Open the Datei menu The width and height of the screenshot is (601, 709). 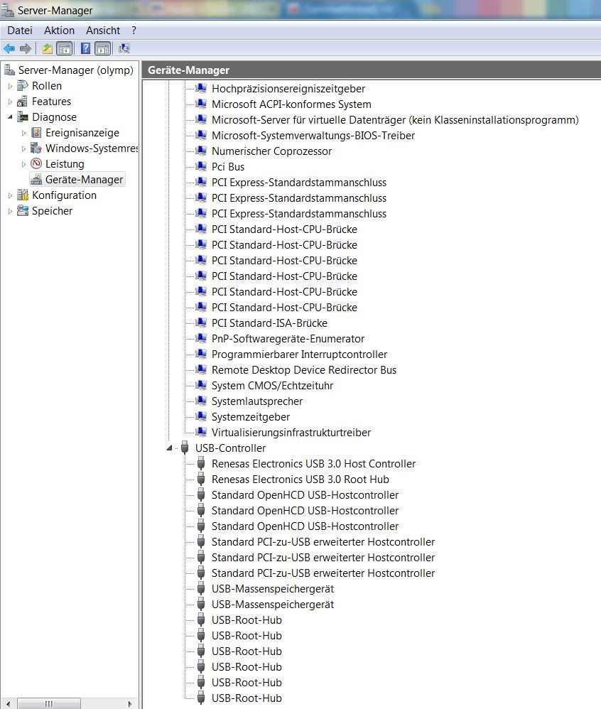[20, 31]
